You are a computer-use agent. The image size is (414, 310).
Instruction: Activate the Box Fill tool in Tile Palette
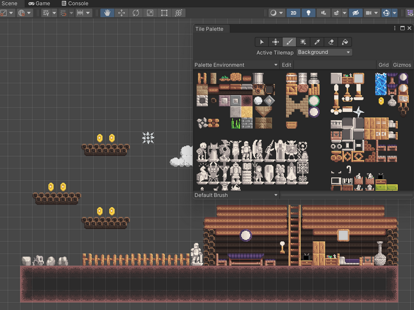coord(303,42)
